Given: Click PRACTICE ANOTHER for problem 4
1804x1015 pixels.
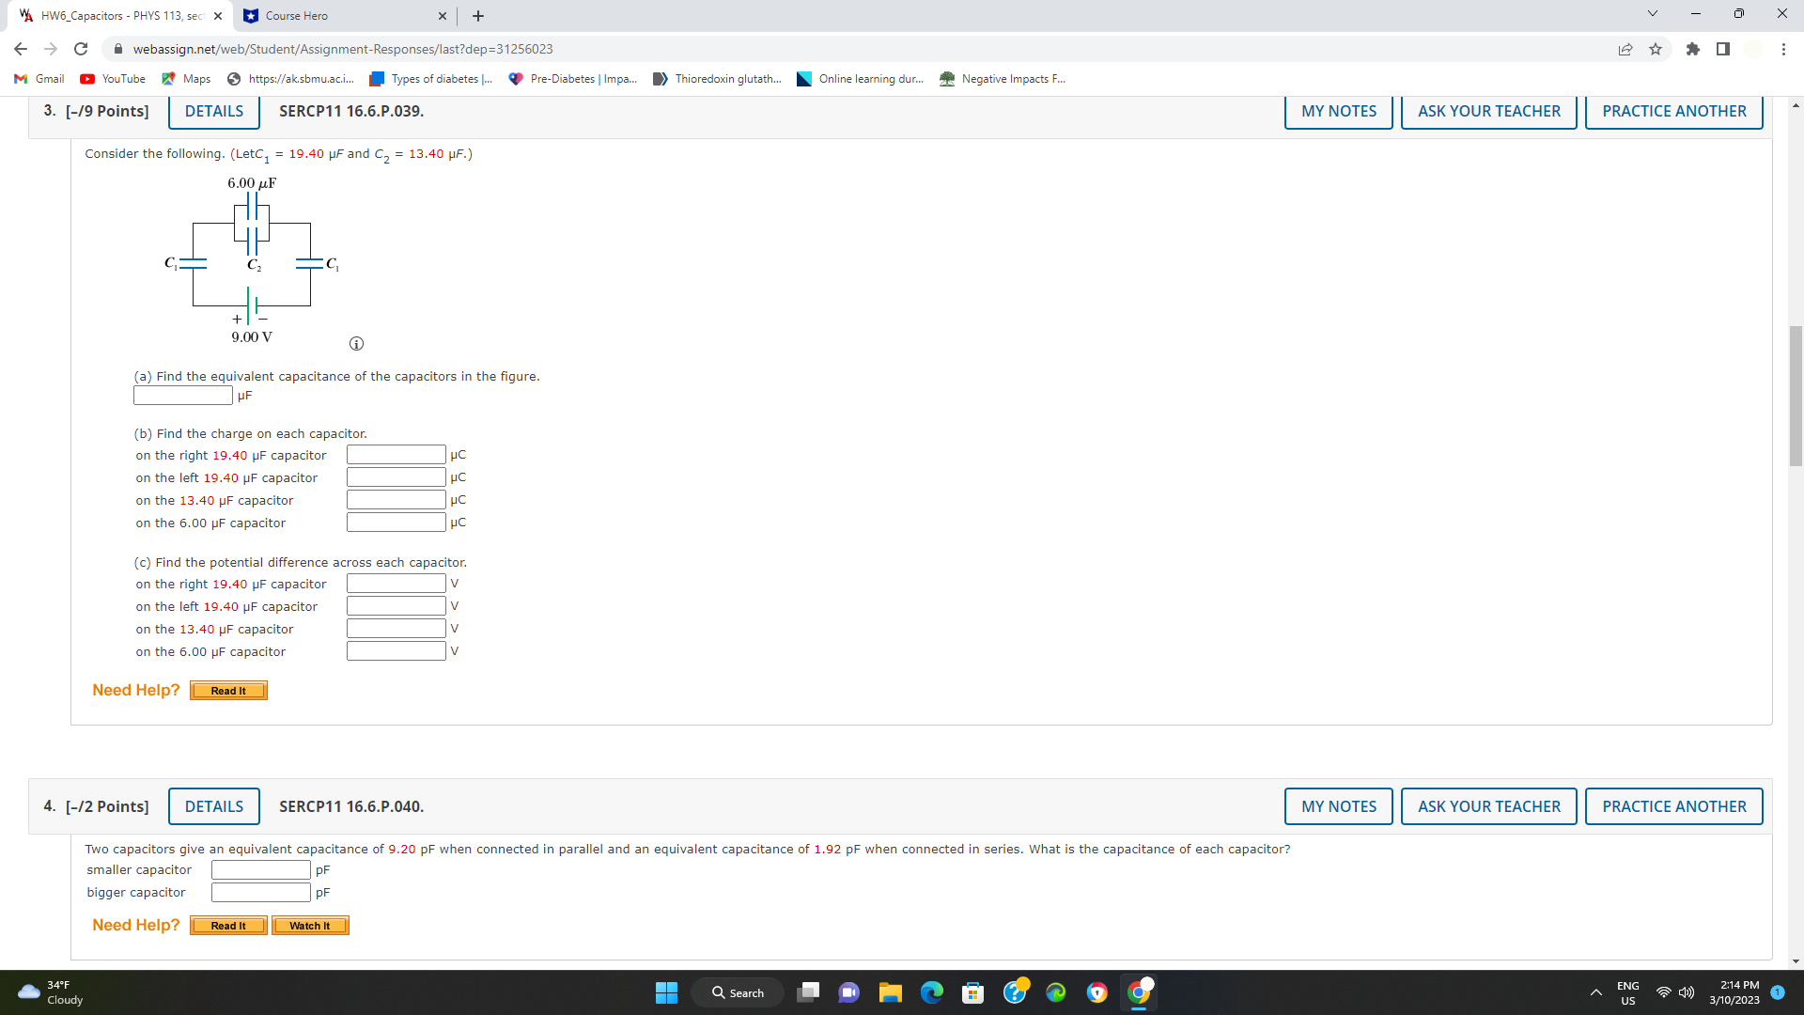Looking at the screenshot, I should 1673,806.
